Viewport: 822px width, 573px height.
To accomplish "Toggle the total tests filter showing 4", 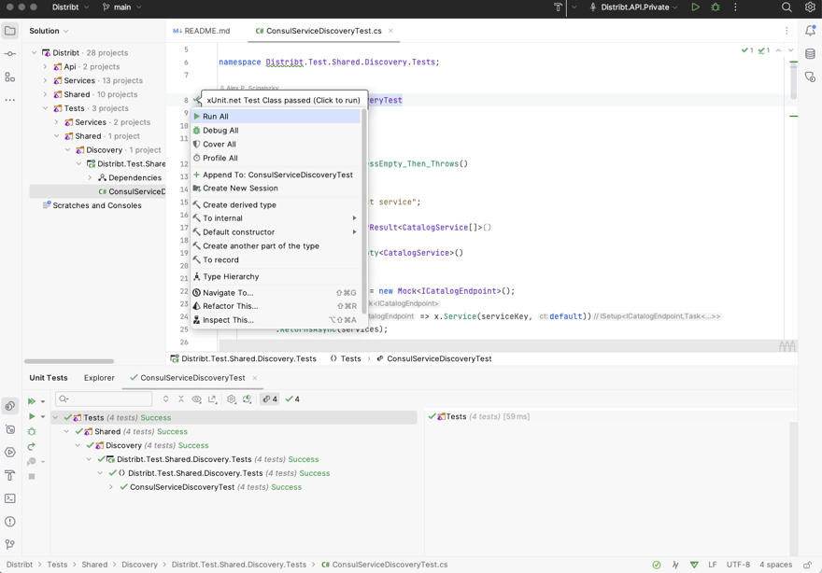I will pos(270,399).
